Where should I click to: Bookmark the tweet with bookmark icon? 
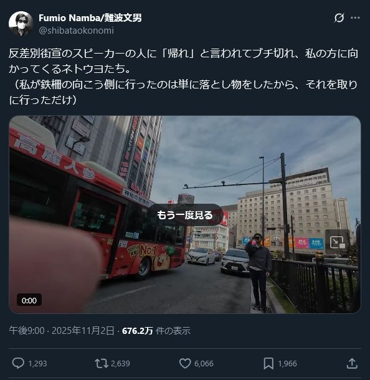[x=268, y=364]
